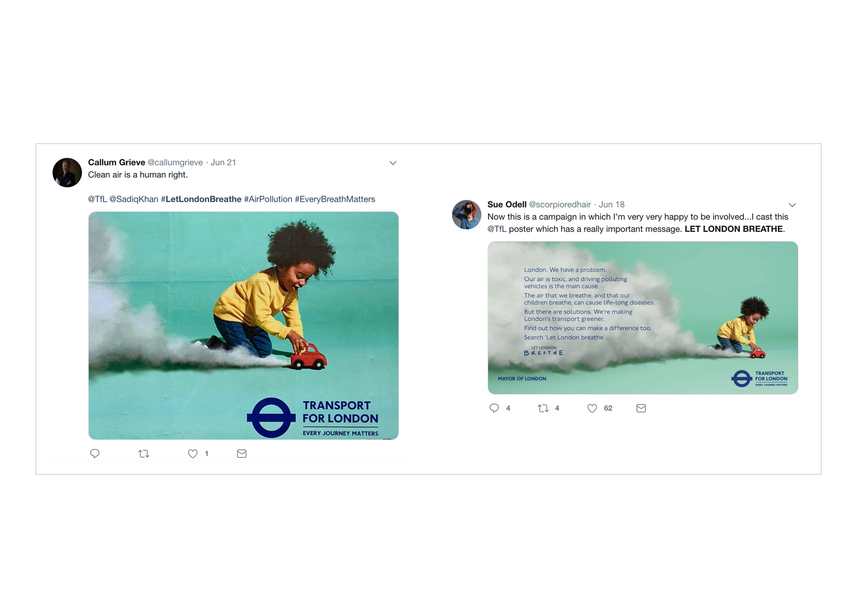Share Sue Odell's tweet via message icon
This screenshot has width=863, height=610.
point(641,408)
